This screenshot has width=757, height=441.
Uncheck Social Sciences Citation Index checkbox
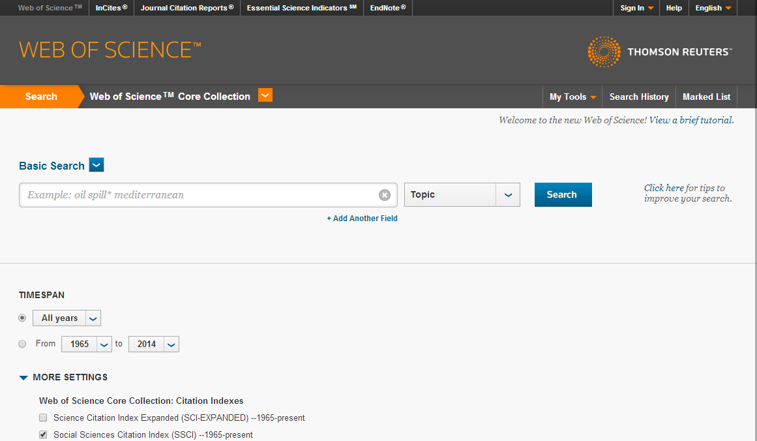tap(43, 434)
